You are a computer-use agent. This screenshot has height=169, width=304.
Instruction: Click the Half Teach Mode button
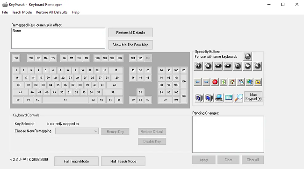(x=123, y=161)
